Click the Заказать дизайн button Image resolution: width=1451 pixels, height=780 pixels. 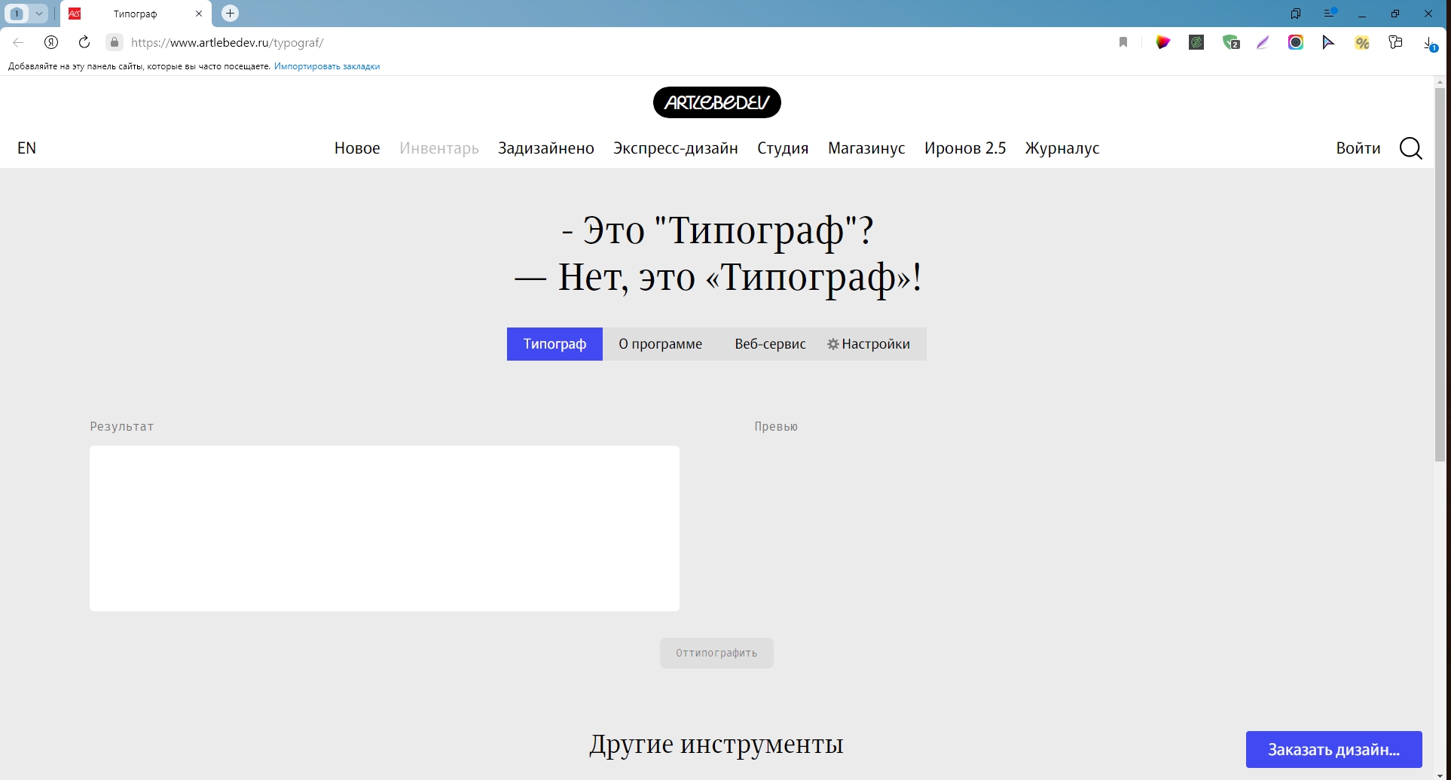click(x=1333, y=749)
